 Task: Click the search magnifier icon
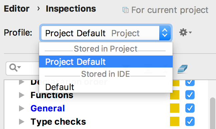click(x=15, y=68)
